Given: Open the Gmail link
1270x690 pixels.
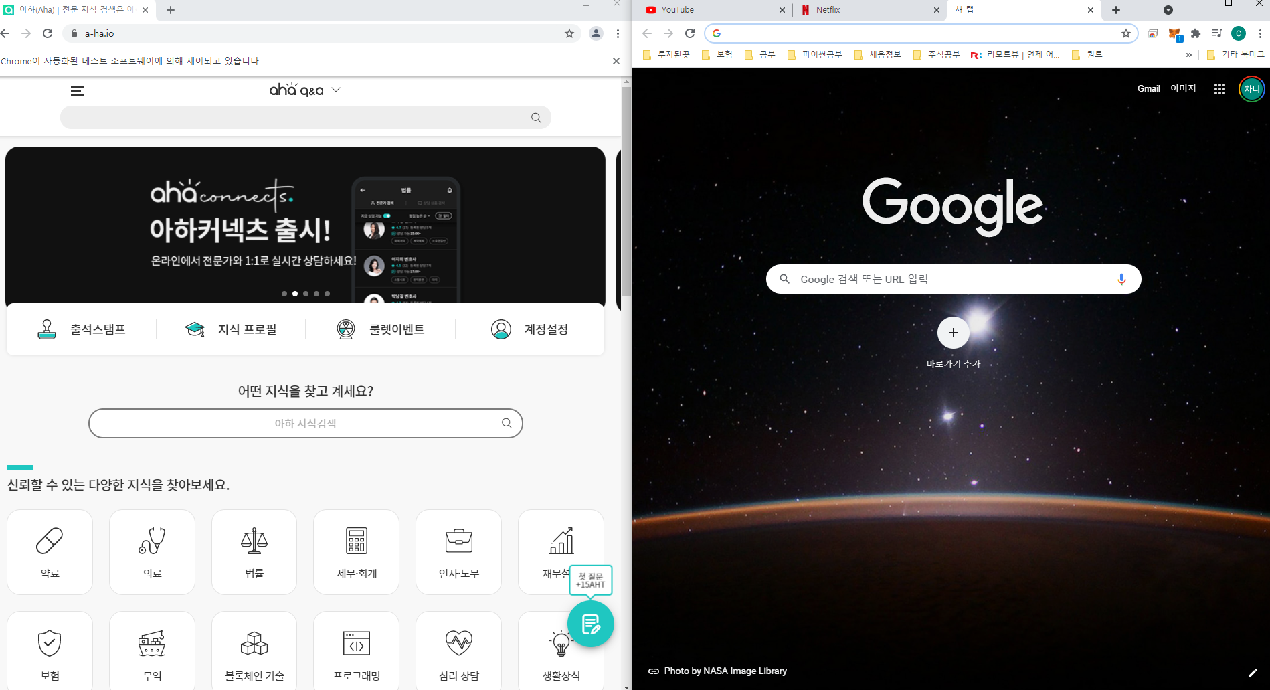Looking at the screenshot, I should tap(1148, 88).
